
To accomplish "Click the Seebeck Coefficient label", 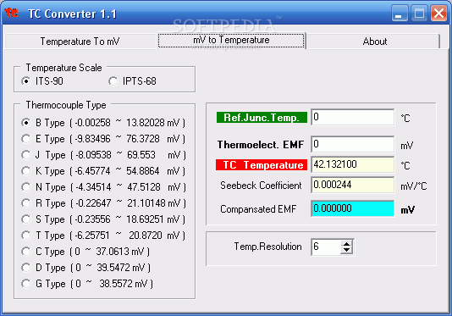I will point(261,186).
